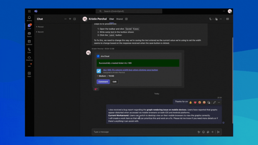Click the "Saved Views" code text

click(132, 29)
